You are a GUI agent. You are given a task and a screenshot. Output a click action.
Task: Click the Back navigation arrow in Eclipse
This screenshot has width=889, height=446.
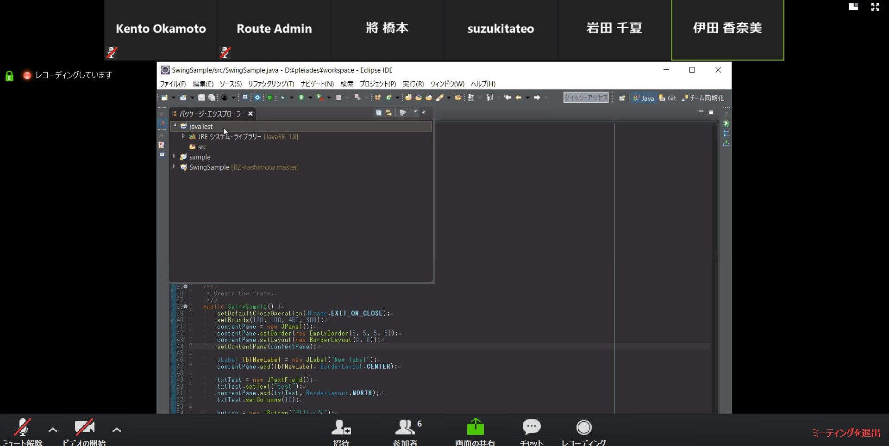(x=519, y=98)
